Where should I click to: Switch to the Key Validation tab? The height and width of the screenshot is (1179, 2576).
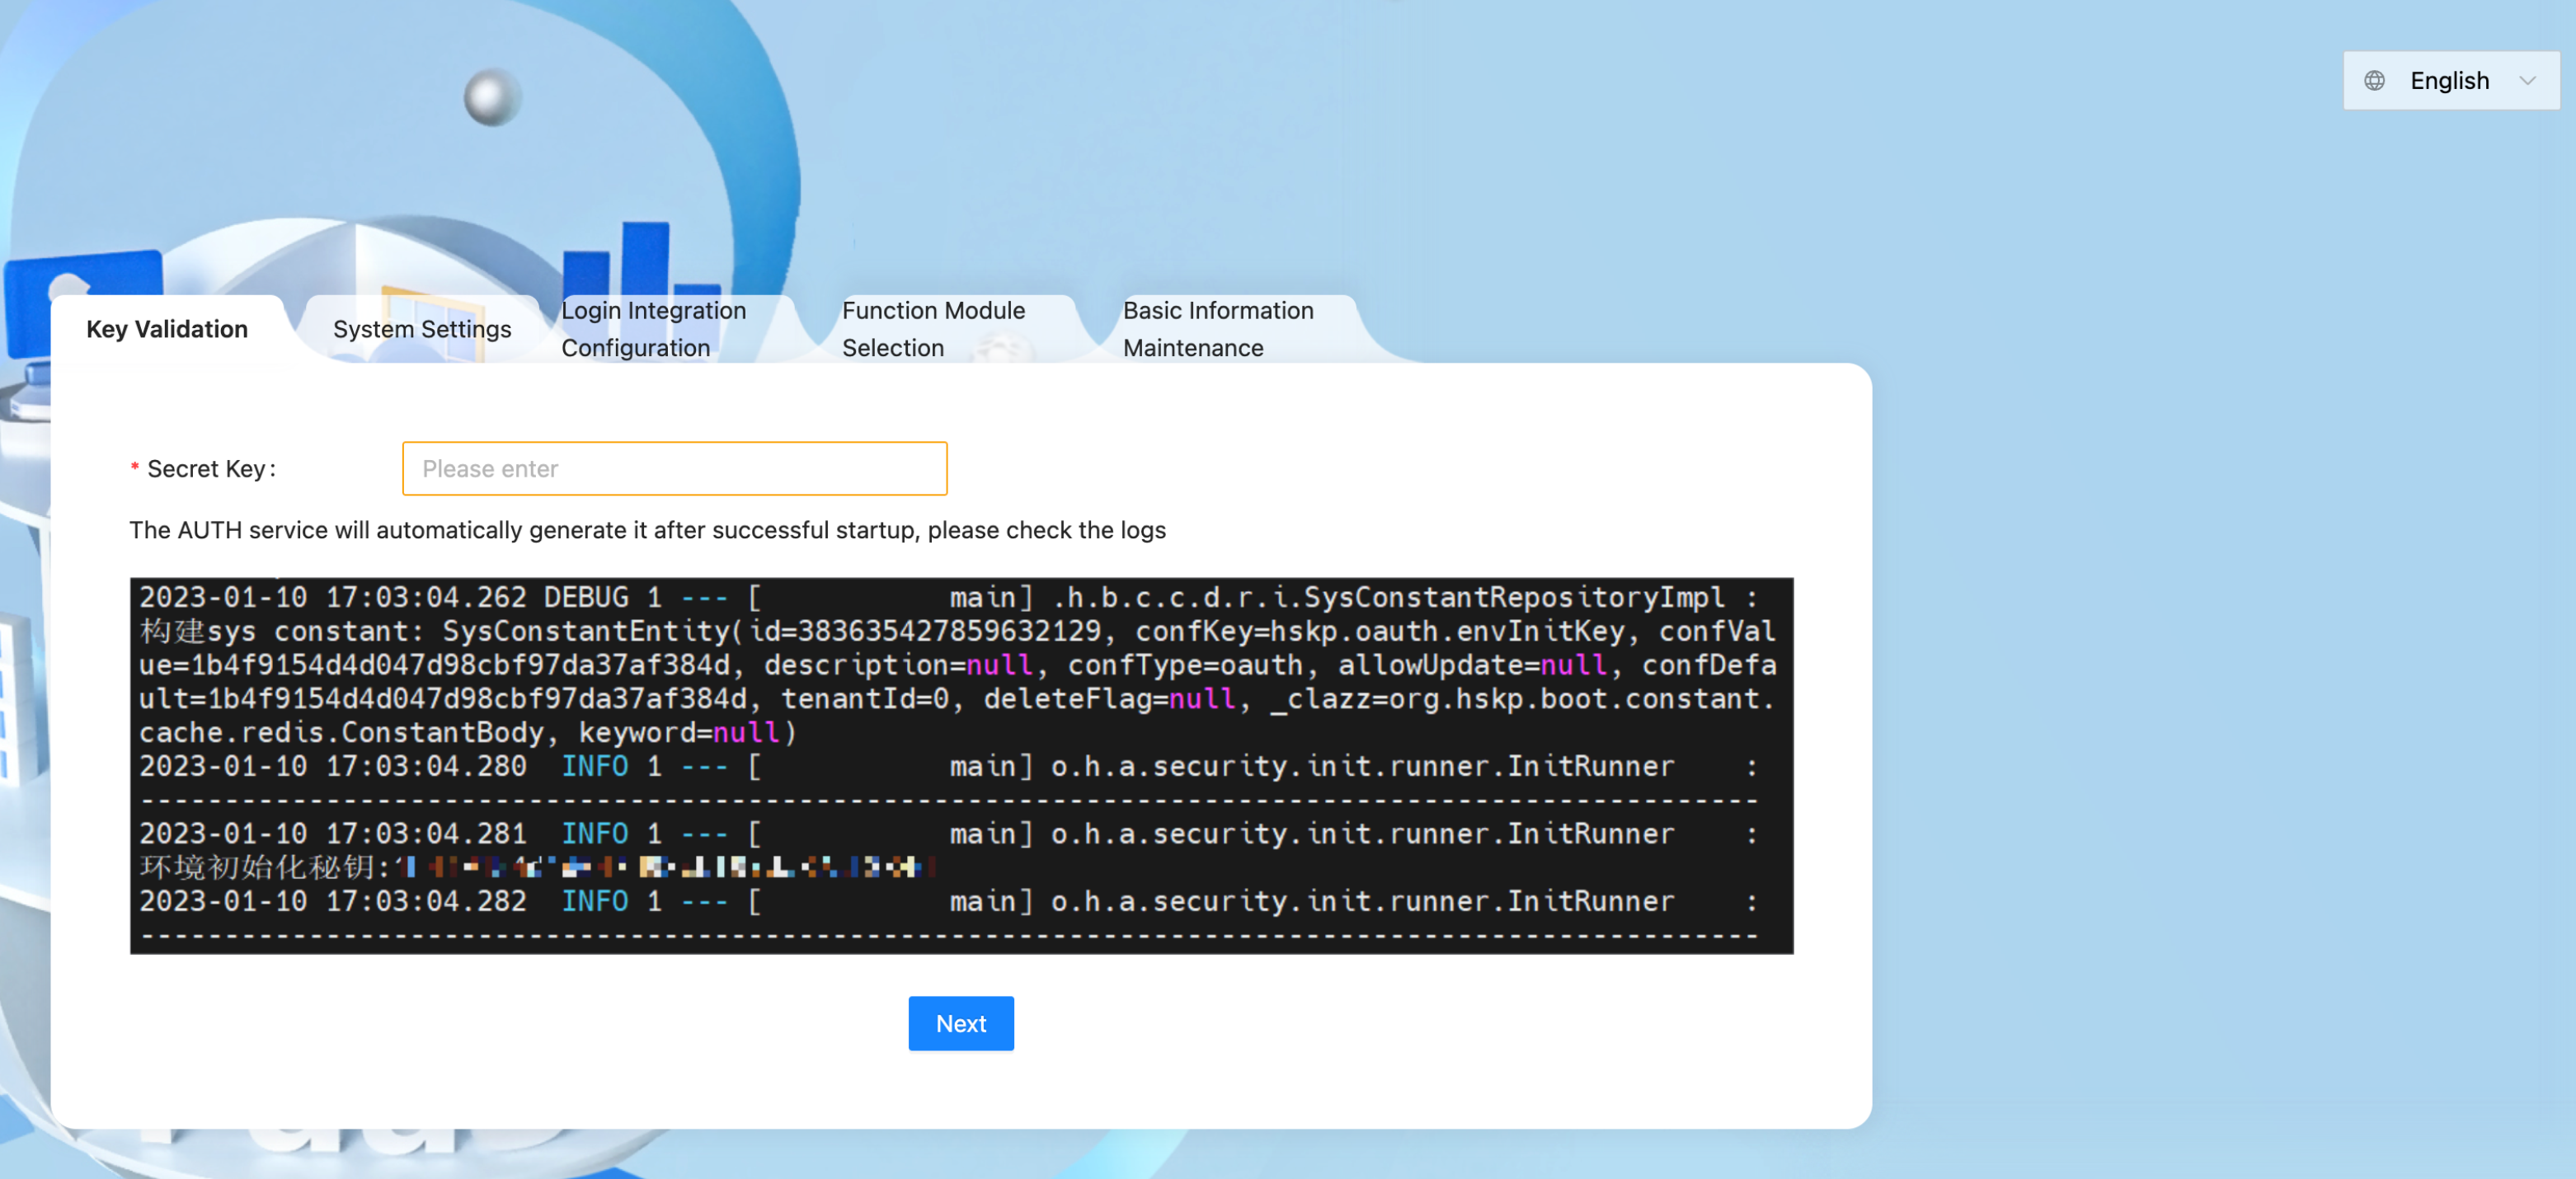pyautogui.click(x=167, y=329)
